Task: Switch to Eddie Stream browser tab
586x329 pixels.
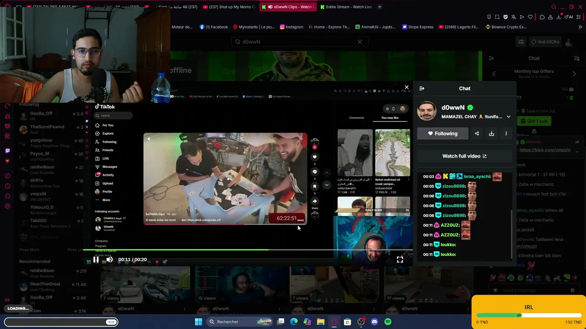Action: click(x=346, y=7)
